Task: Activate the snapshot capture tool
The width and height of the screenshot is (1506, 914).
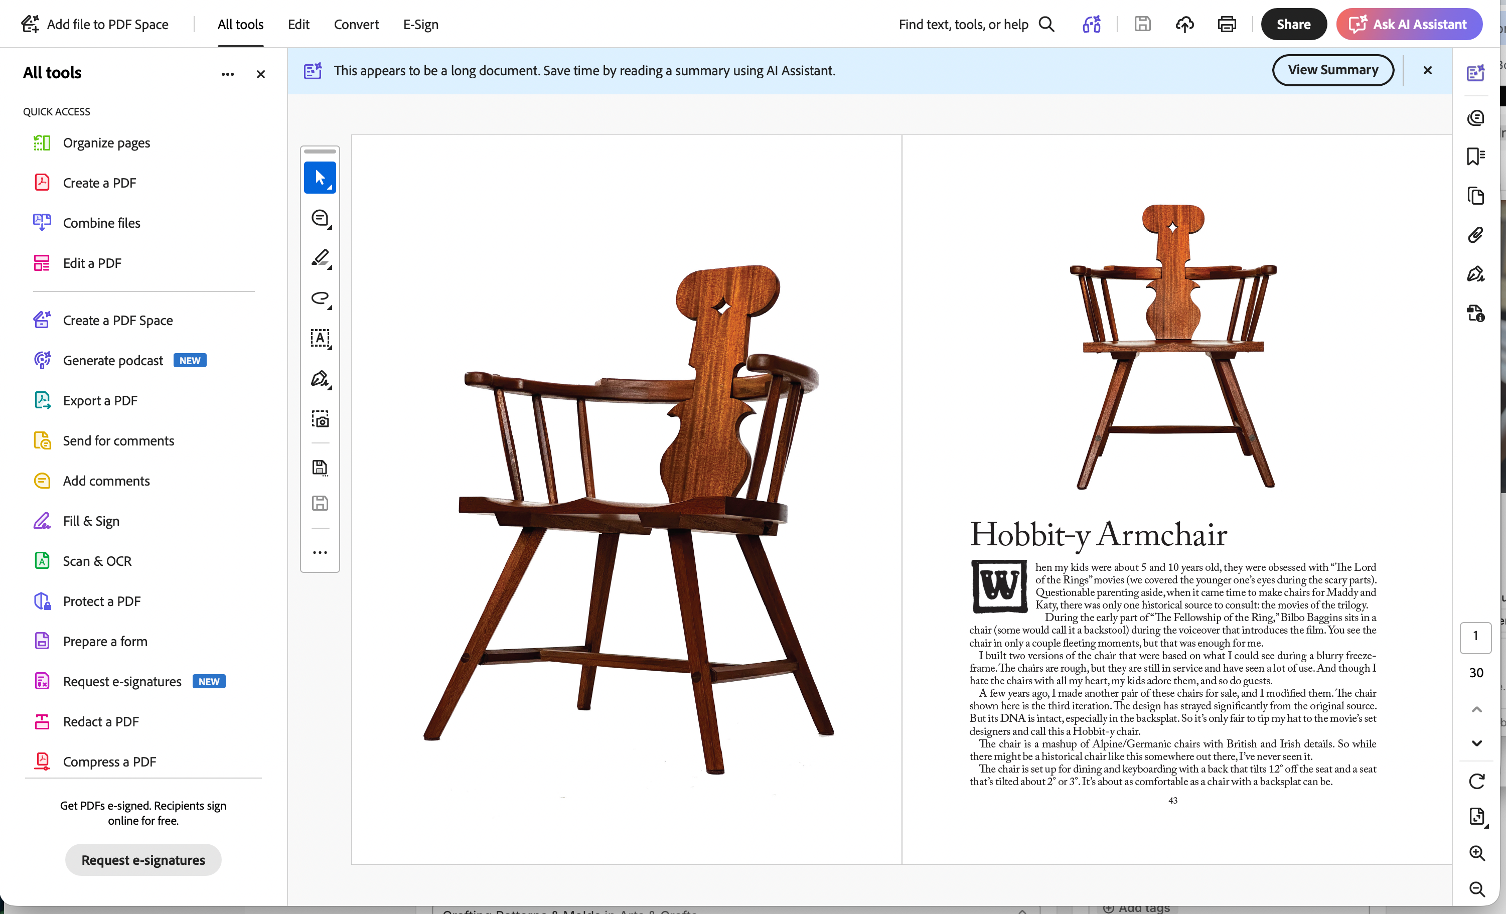Action: click(x=320, y=419)
